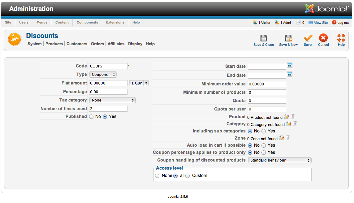
Task: Open the Coupon handling of discounted products dropdown
Action: click(279, 160)
